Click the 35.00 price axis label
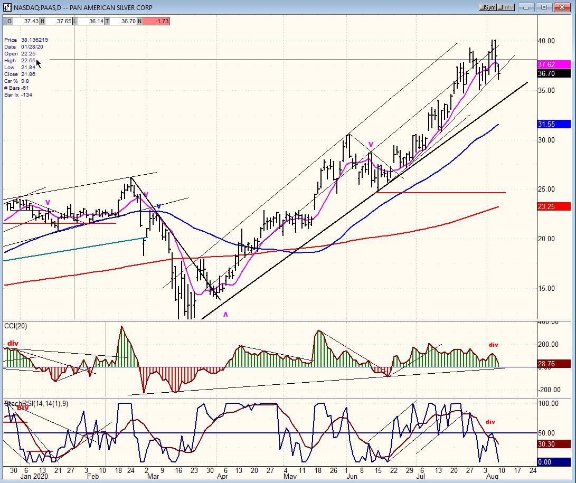Viewport: 576px width, 483px height. [x=546, y=90]
